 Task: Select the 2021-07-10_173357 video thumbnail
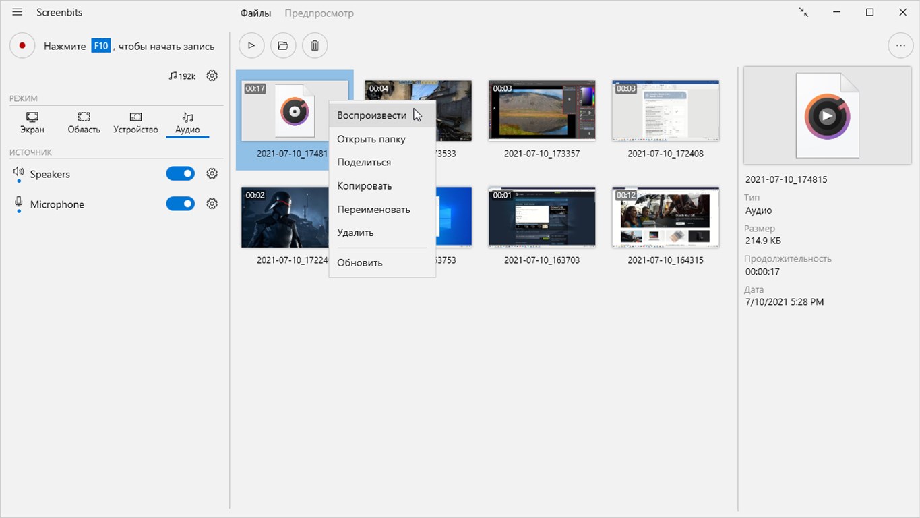click(x=542, y=111)
